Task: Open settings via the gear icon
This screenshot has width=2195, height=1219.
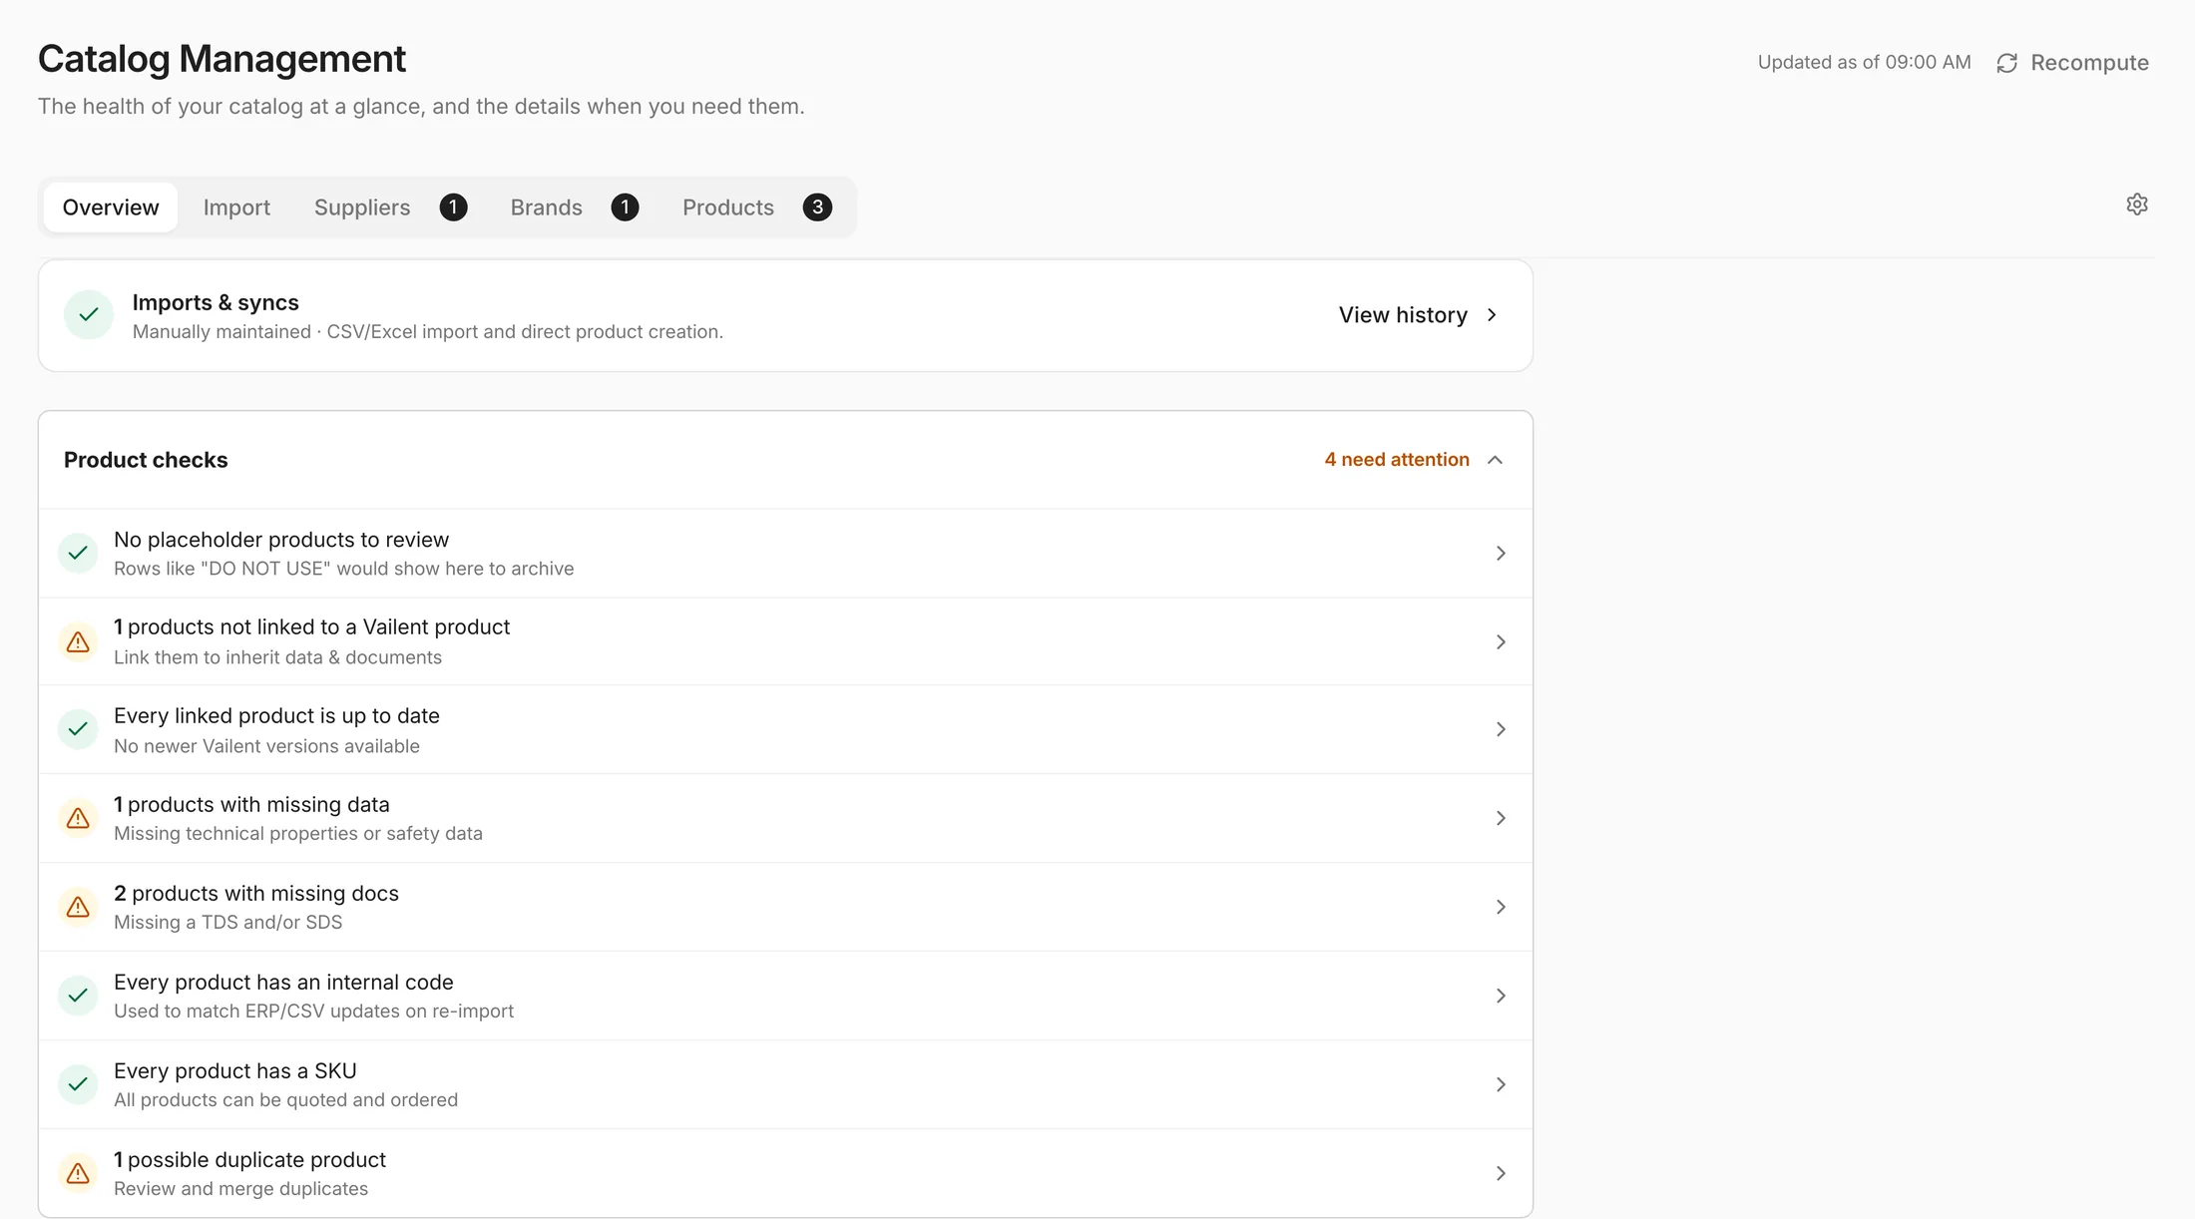Action: tap(2136, 204)
